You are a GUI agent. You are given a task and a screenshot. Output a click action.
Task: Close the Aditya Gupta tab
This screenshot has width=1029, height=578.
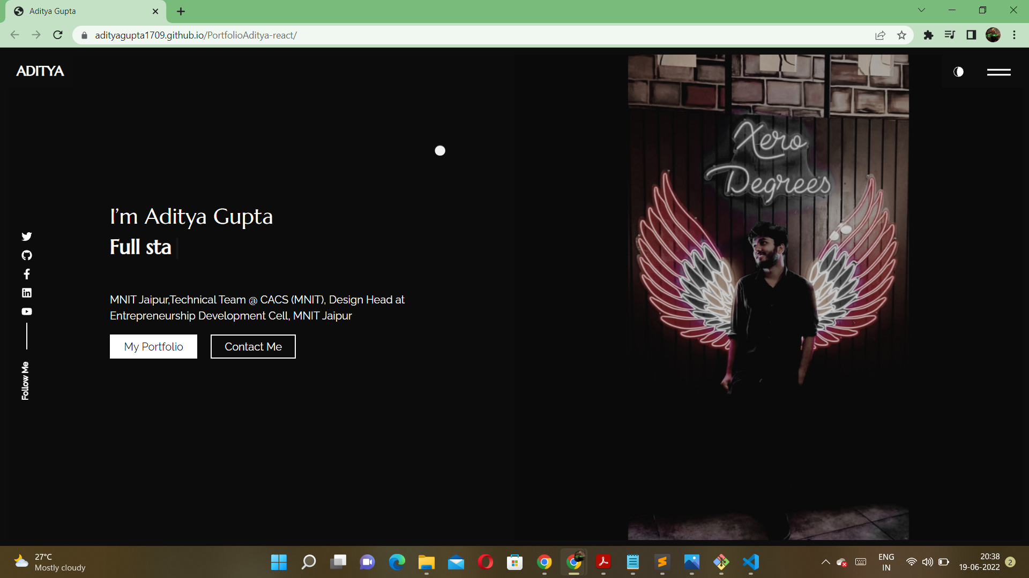tap(155, 11)
